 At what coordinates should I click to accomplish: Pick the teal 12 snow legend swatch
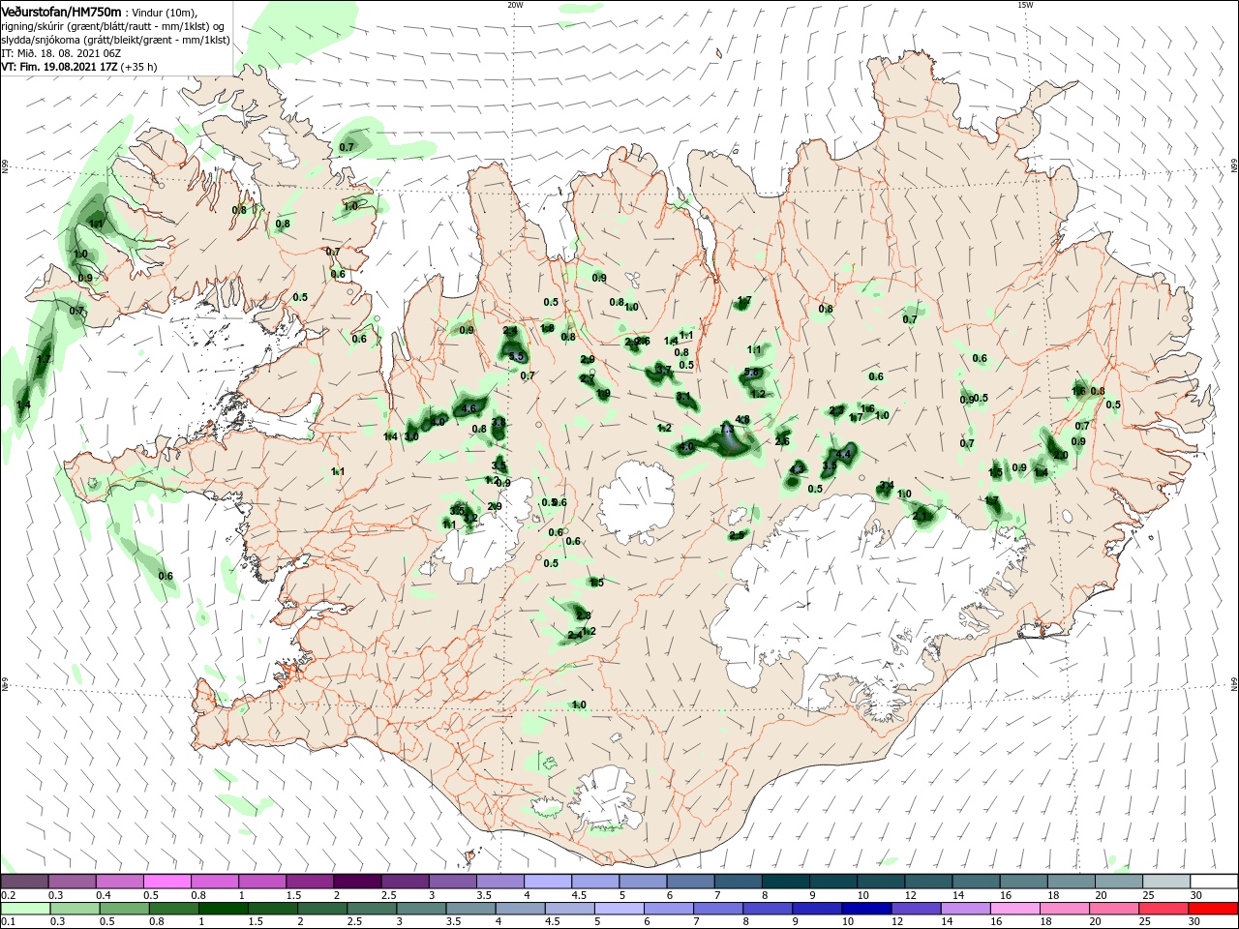[927, 882]
